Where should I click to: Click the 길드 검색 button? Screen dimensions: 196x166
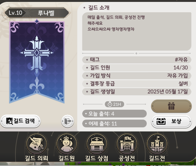pyautogui.click(x=20, y=121)
